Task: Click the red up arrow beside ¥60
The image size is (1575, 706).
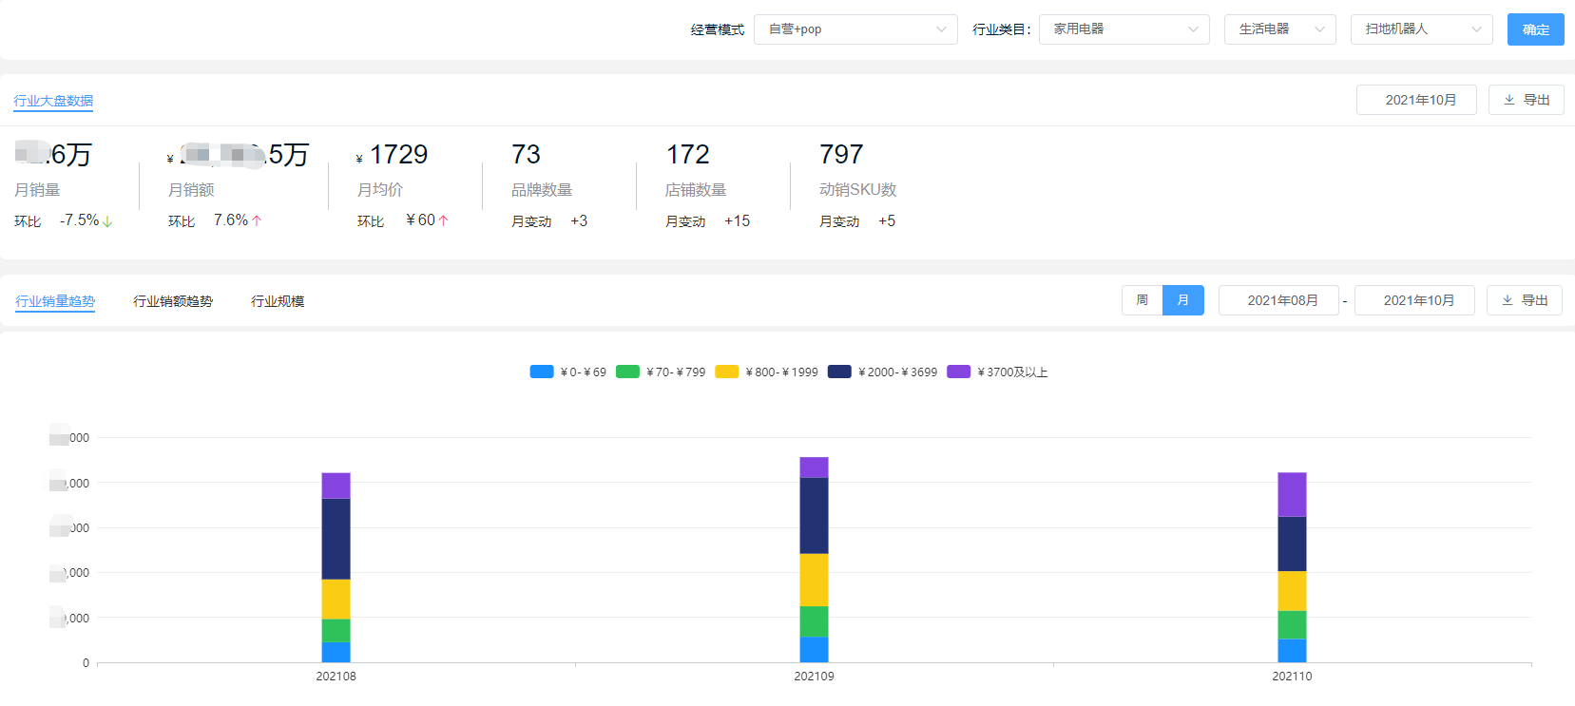Action: [443, 220]
